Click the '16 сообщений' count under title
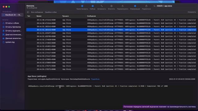Viewport: 198px width, 111px height. (x=32, y=8)
